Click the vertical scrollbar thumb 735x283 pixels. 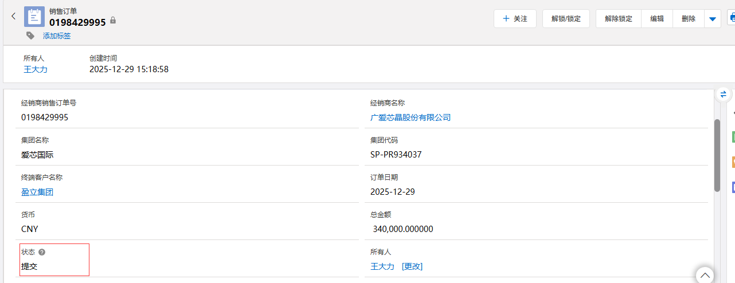click(x=717, y=155)
